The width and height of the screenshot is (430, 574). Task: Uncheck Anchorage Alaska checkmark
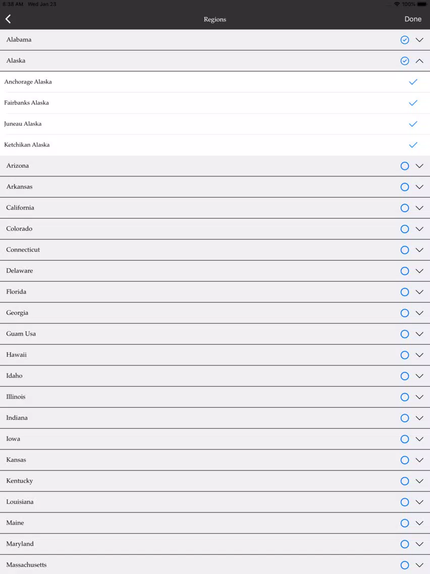(x=413, y=82)
